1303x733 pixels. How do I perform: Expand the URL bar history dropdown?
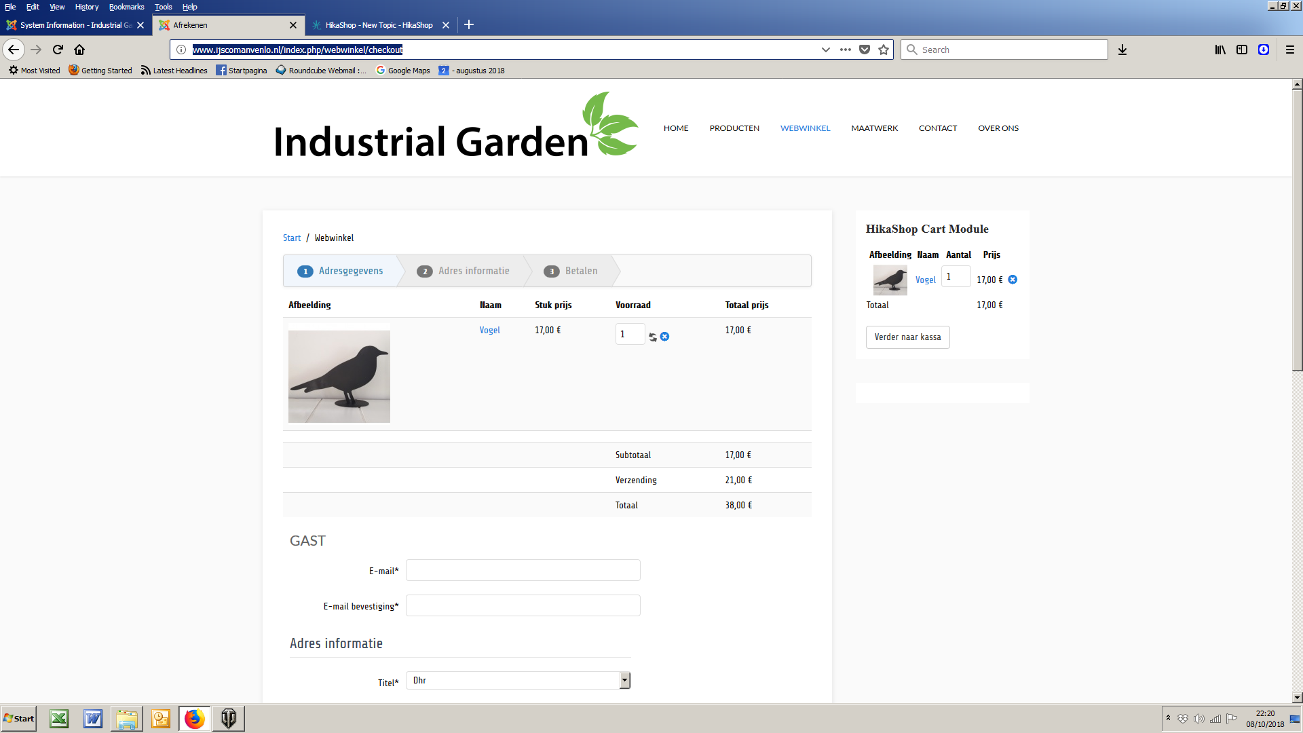(x=825, y=50)
